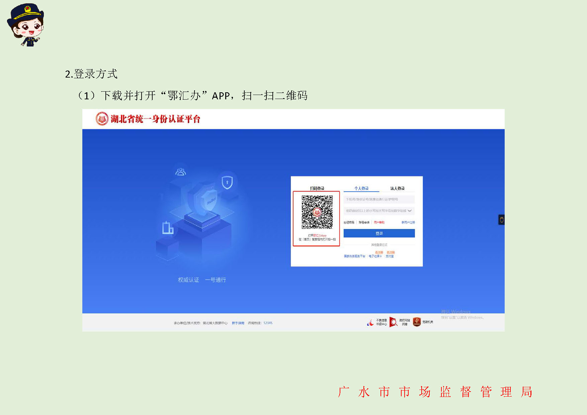The height and width of the screenshot is (415, 587).
Task: Click 扫码登录 heading
Action: coord(317,188)
